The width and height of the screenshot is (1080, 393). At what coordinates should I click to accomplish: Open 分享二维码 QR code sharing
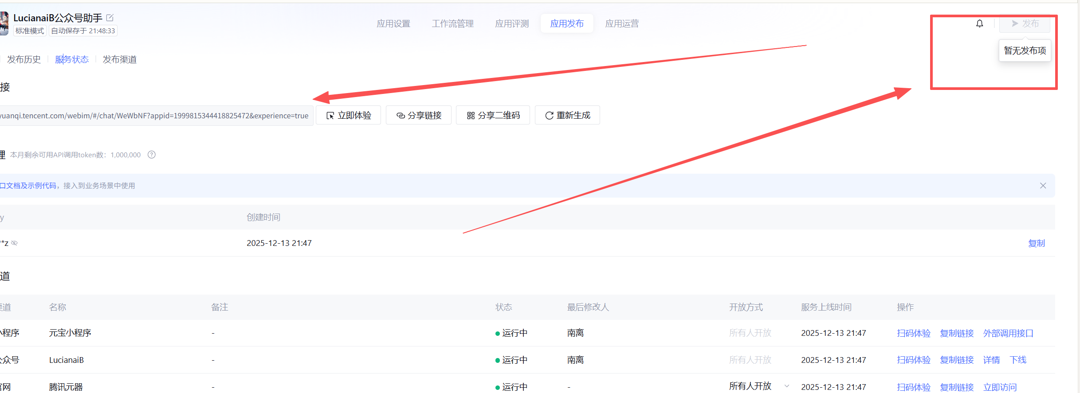[x=493, y=115]
